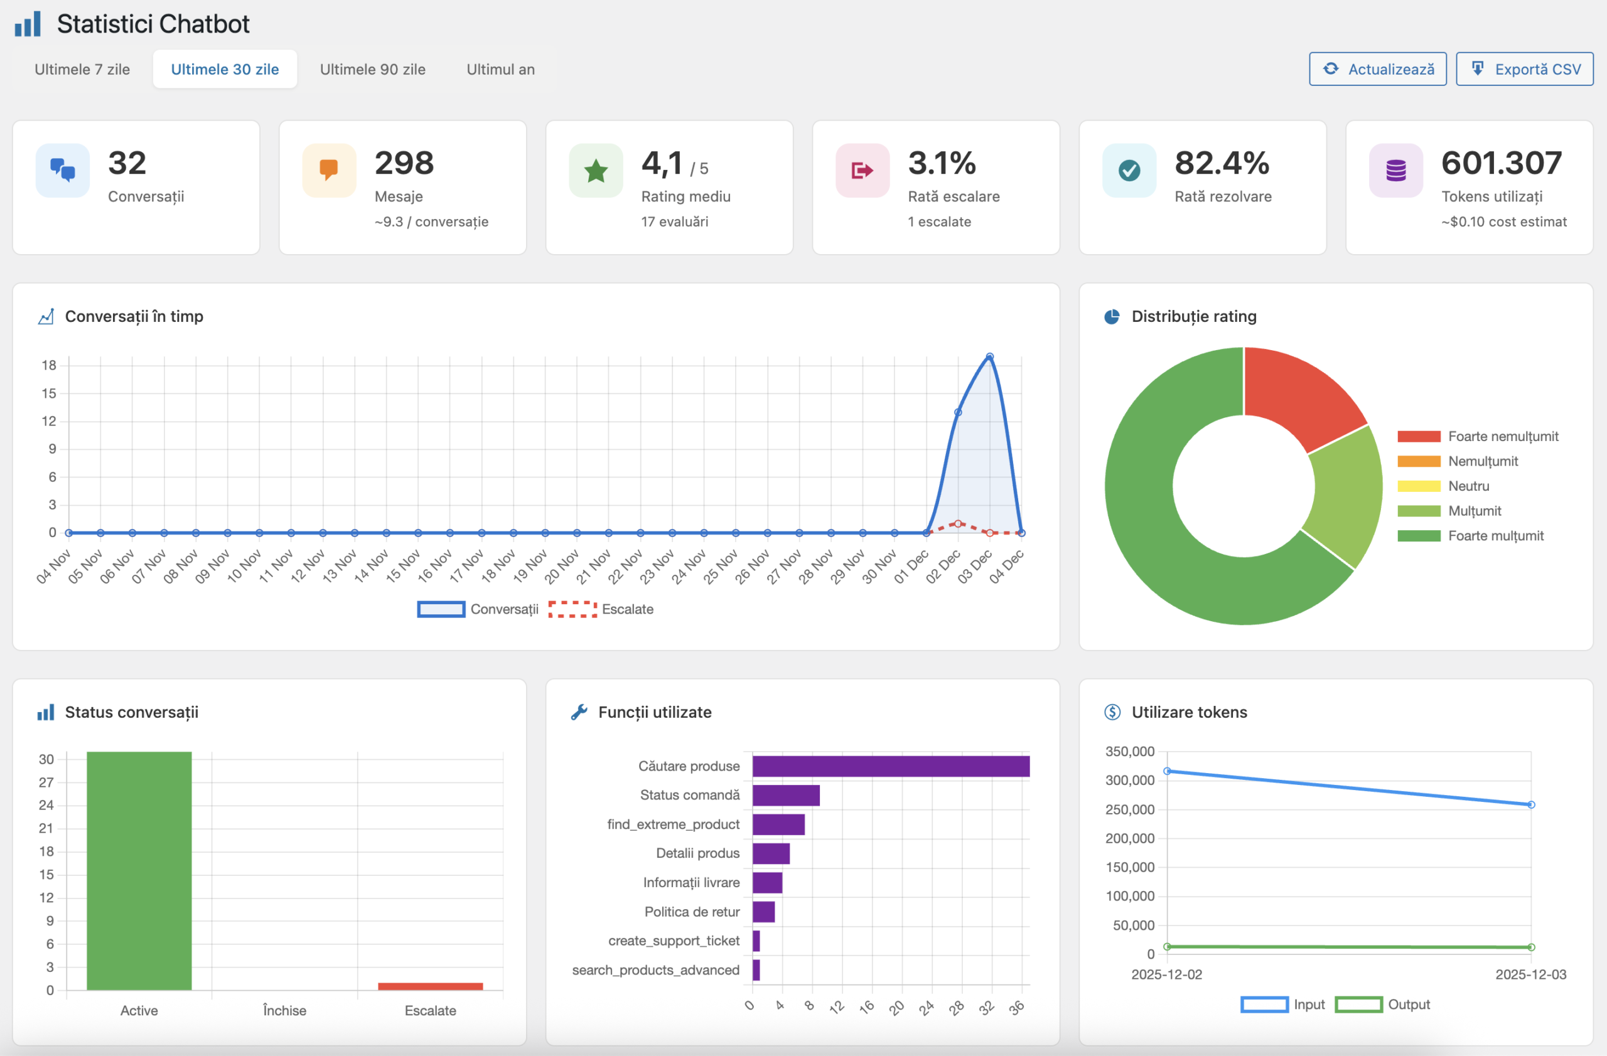1607x1056 pixels.
Task: Switch to the Ultimele 7 zile tab
Action: click(x=82, y=70)
